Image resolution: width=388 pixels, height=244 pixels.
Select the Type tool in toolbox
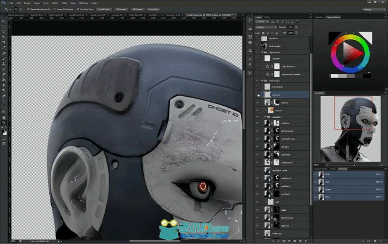coord(4,102)
